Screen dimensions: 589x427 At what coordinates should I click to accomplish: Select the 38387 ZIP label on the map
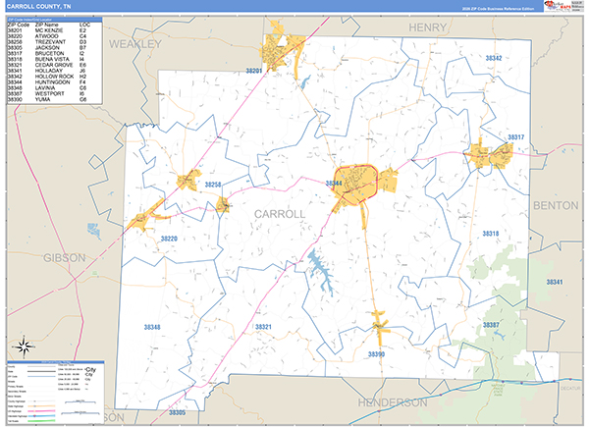(x=491, y=325)
